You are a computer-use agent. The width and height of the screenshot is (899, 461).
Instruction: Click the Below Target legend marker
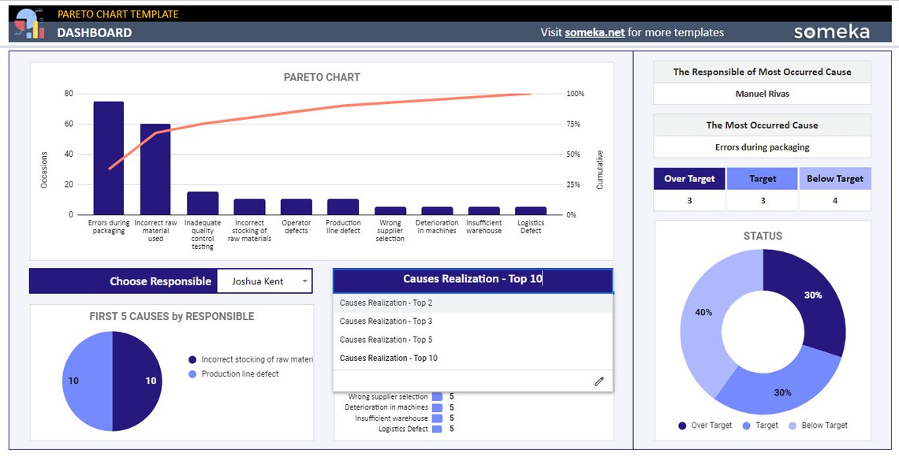791,425
